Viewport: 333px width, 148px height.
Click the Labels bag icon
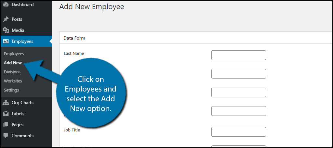[6, 114]
